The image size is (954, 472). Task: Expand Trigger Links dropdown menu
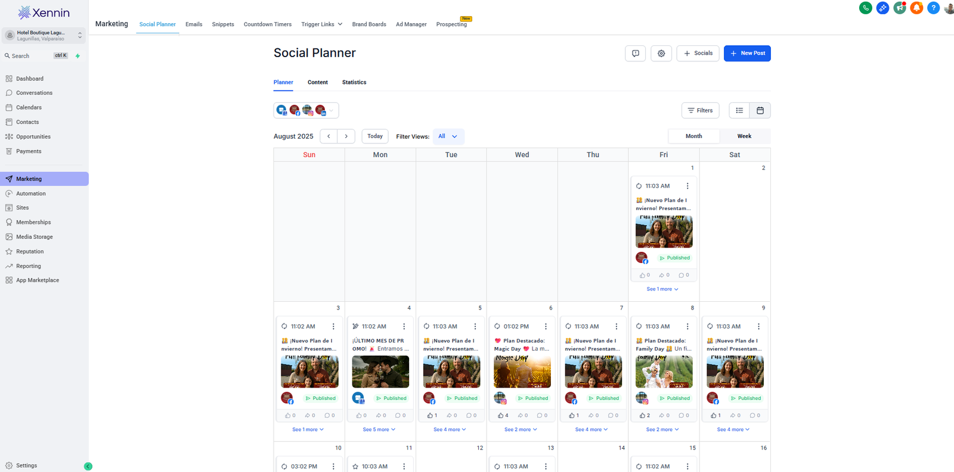pos(321,24)
